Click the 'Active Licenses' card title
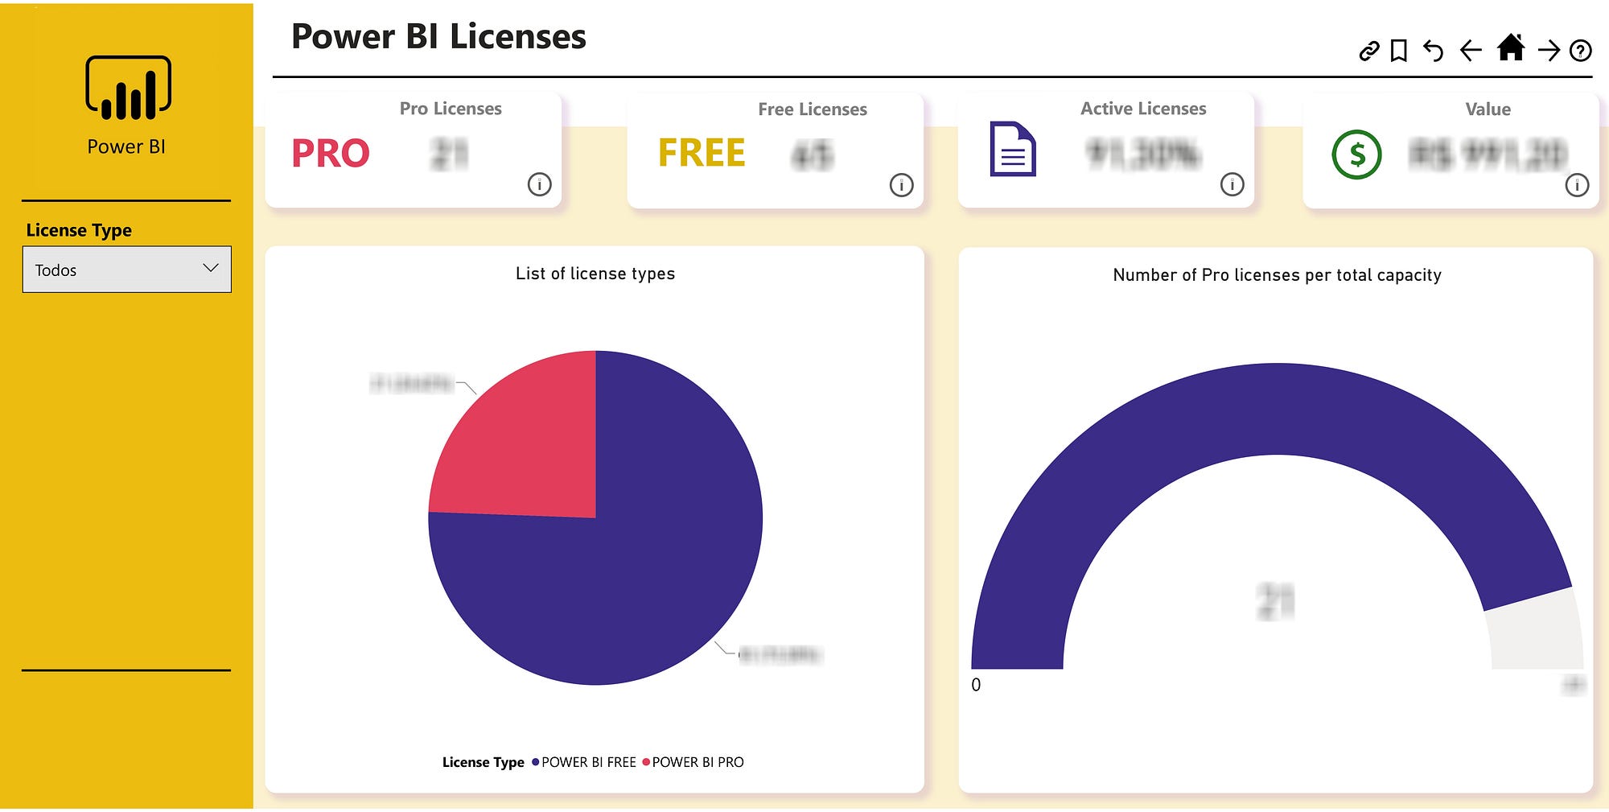Image resolution: width=1609 pixels, height=812 pixels. pyautogui.click(x=1143, y=109)
